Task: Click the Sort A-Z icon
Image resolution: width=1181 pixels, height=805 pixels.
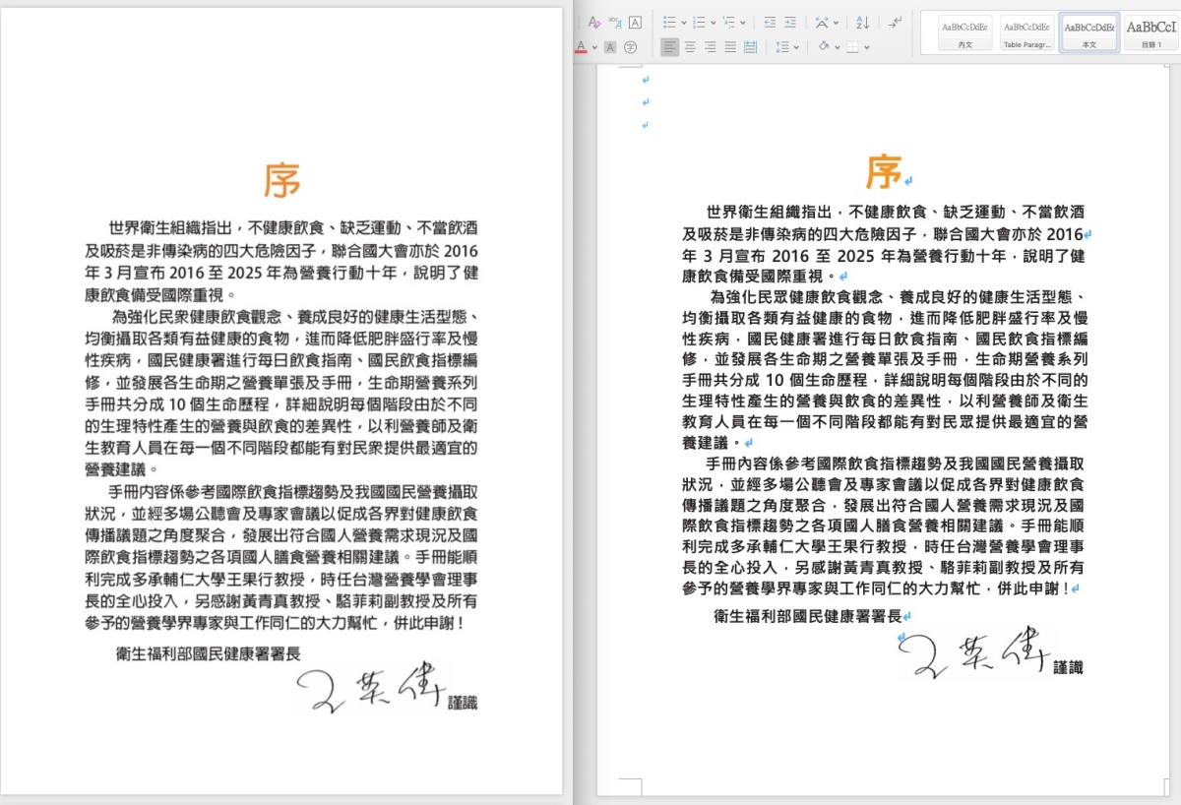Action: (x=862, y=22)
